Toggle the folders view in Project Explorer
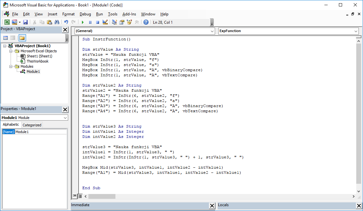The width and height of the screenshot is (363, 211). click(22, 38)
